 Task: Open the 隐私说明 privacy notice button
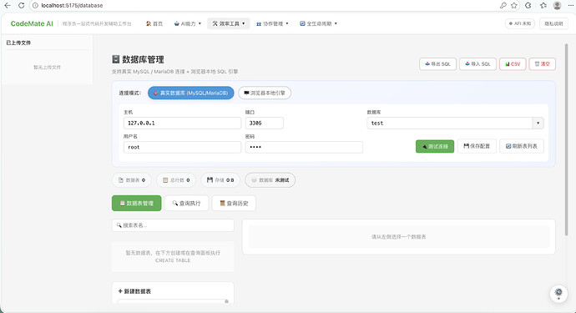tap(553, 23)
